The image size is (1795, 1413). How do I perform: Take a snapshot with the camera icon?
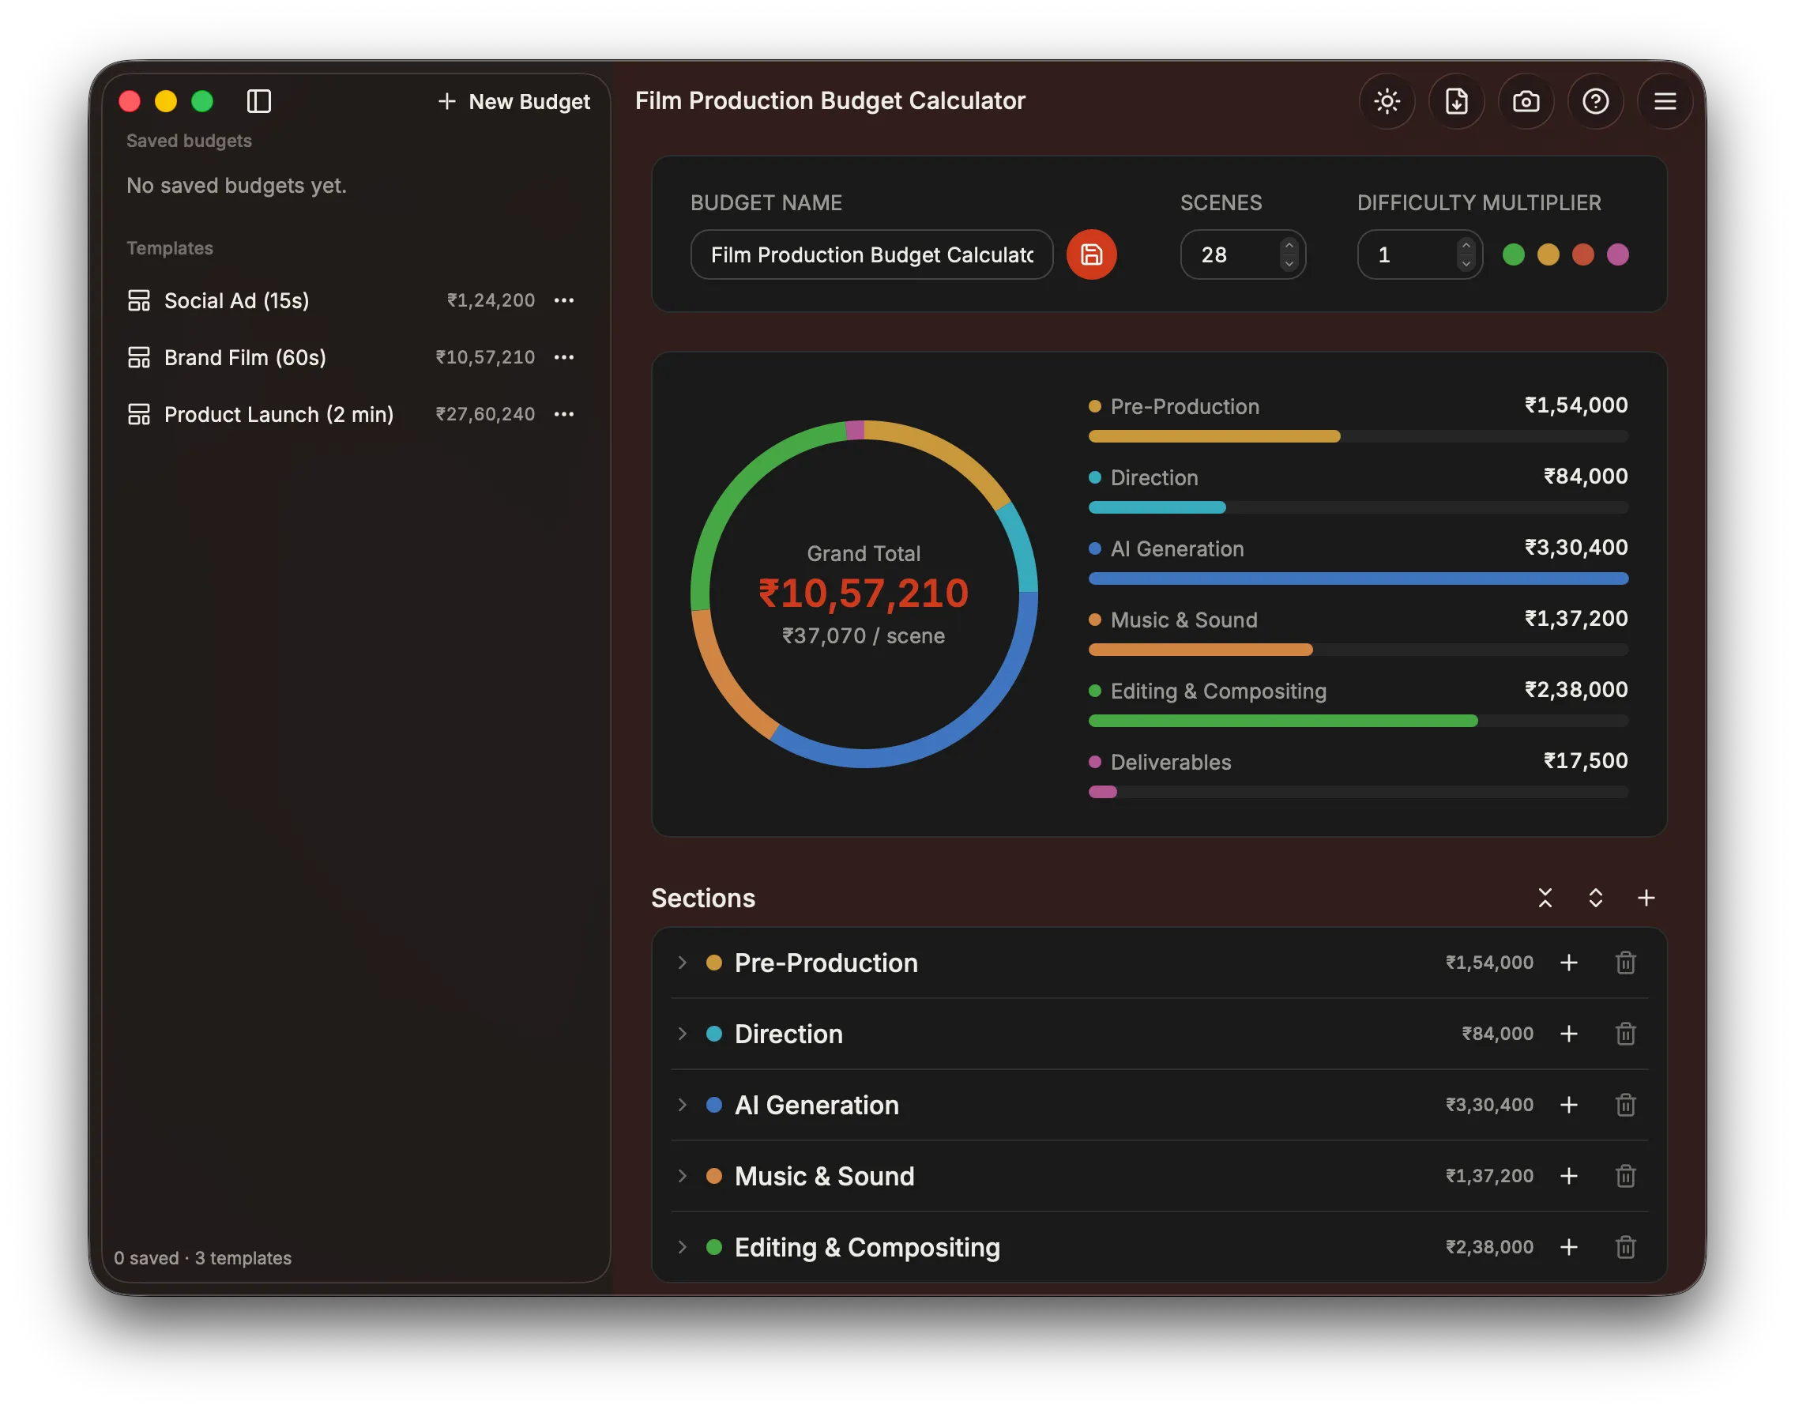pos(1526,101)
